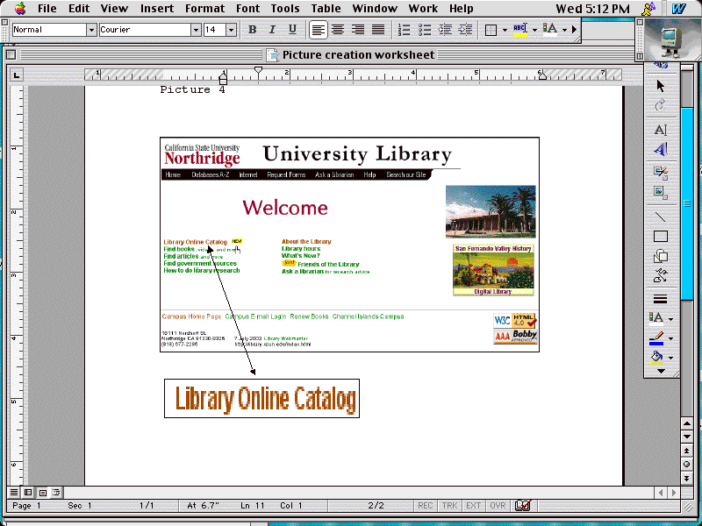Expand more drawing toolbar buttons
702x526 pixels.
661,371
